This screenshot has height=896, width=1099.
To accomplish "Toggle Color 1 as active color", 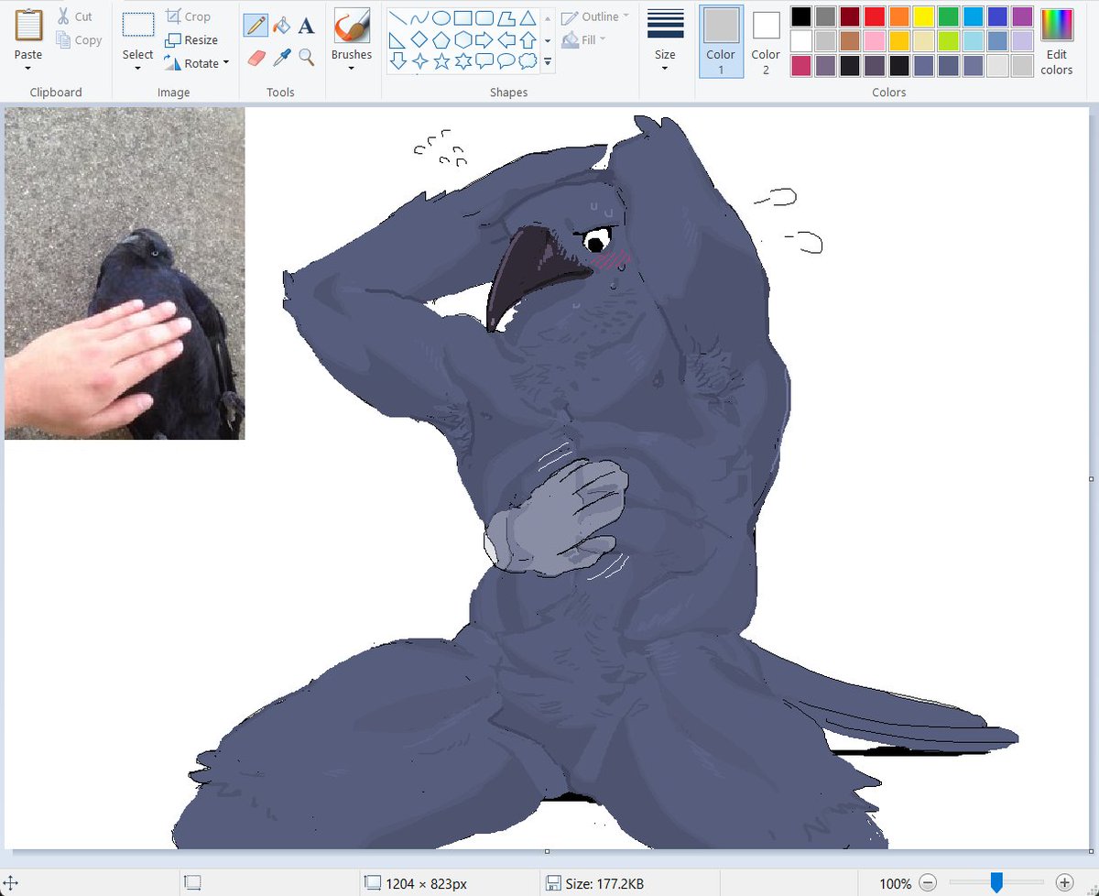I will tap(721, 41).
